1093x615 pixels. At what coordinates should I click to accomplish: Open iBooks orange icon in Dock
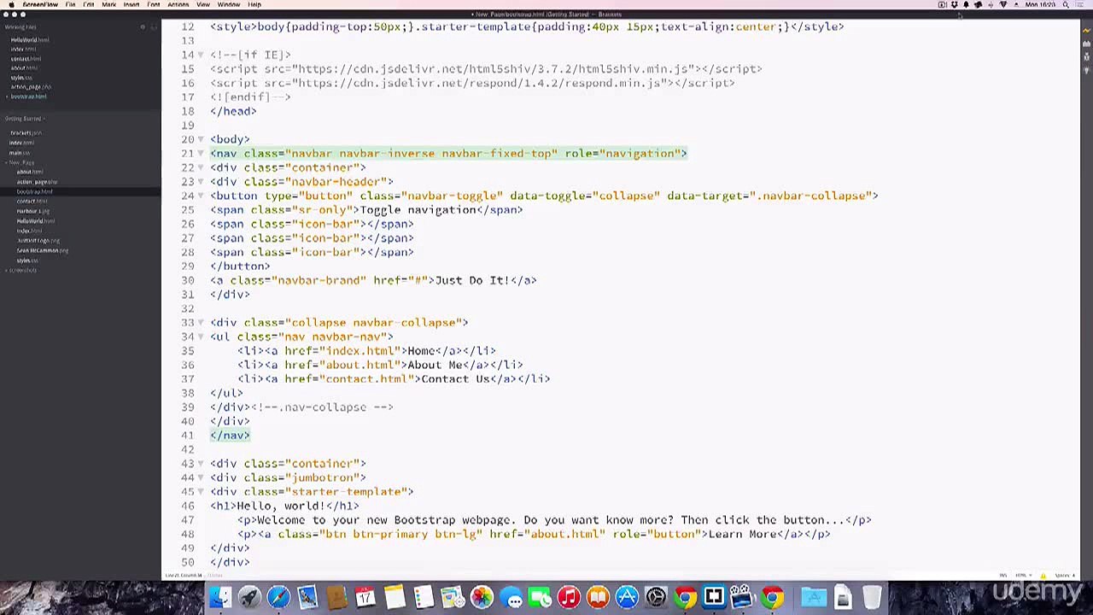pyautogui.click(x=598, y=597)
